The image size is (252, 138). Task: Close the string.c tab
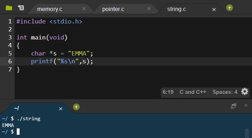point(214,10)
